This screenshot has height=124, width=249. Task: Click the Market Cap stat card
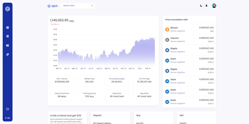[x=89, y=81]
